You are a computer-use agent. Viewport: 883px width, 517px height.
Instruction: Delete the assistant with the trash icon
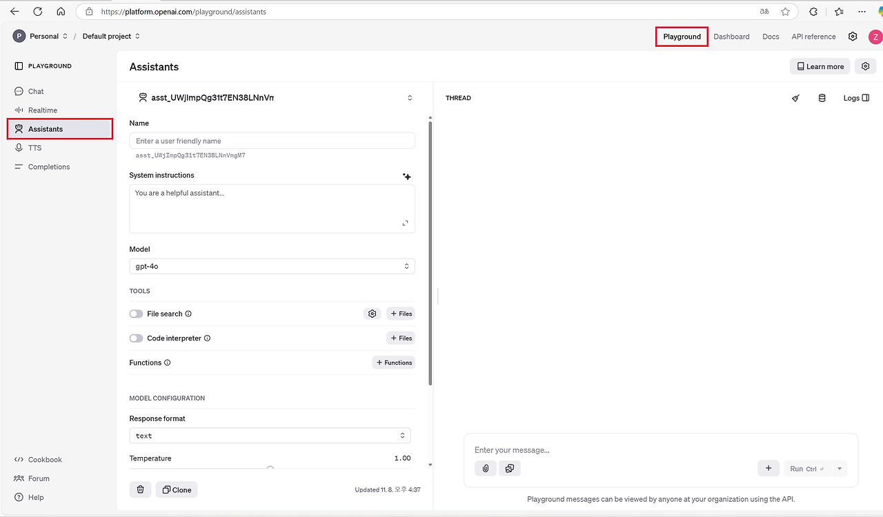pyautogui.click(x=140, y=489)
